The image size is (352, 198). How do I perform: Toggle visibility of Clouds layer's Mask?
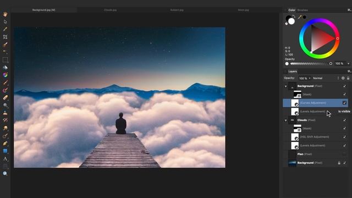click(x=344, y=128)
